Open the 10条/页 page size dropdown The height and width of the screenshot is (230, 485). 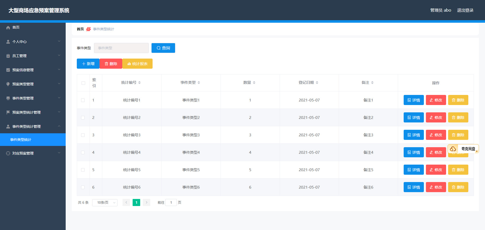click(x=105, y=202)
